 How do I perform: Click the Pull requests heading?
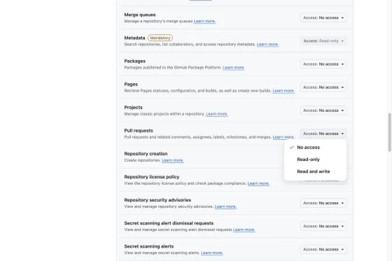139,131
